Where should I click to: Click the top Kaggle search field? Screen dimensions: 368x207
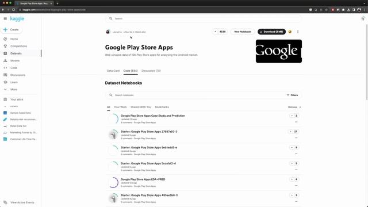pyautogui.click(x=203, y=18)
